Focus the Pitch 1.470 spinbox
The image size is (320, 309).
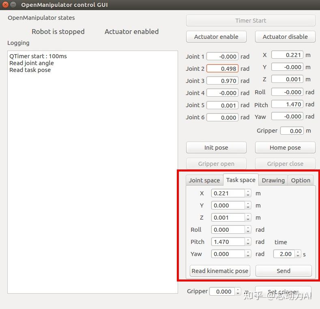click(x=228, y=242)
